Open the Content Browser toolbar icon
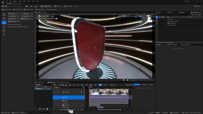203x114 pixels. [6, 6]
